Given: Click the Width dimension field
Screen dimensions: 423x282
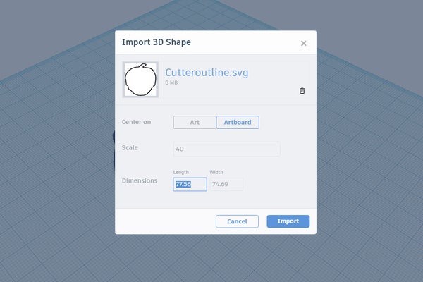Looking at the screenshot, I should tap(226, 184).
